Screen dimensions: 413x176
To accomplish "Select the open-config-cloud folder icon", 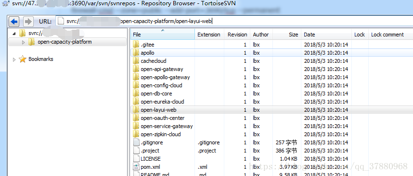I will pos(136,85).
